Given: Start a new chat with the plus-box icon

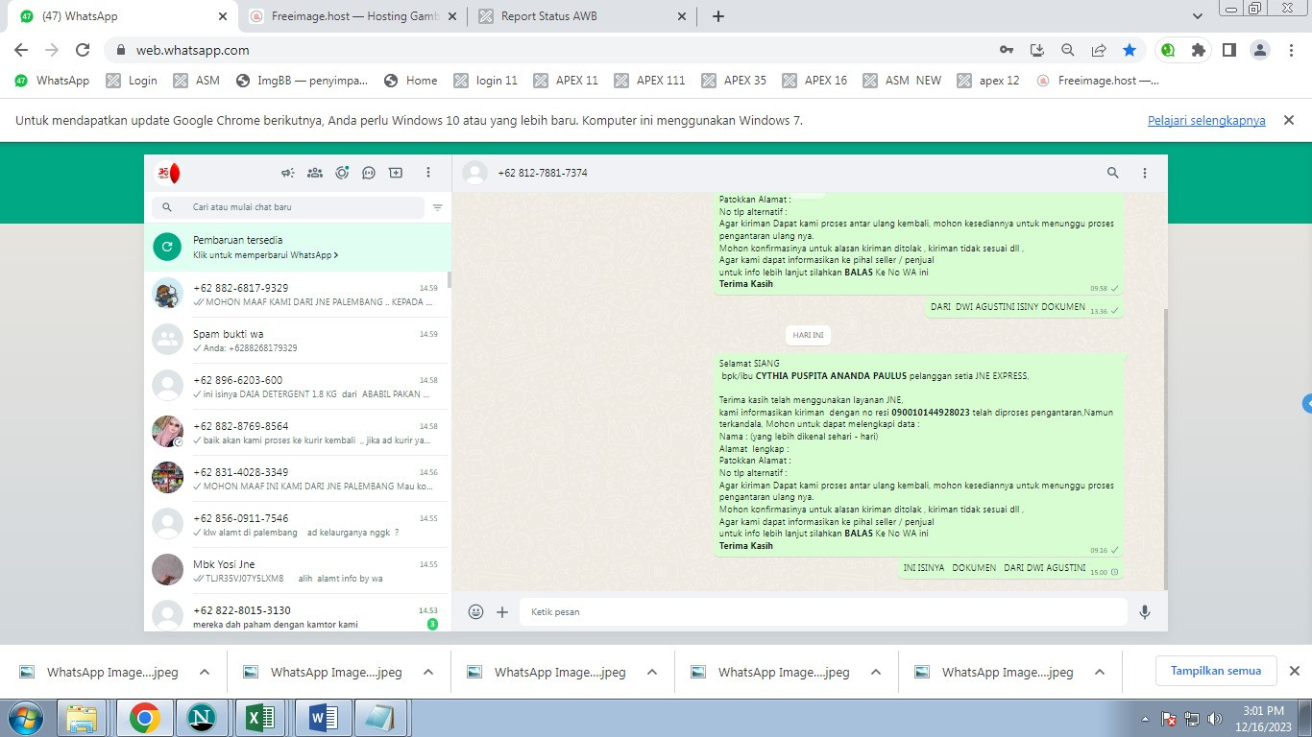Looking at the screenshot, I should pyautogui.click(x=396, y=173).
